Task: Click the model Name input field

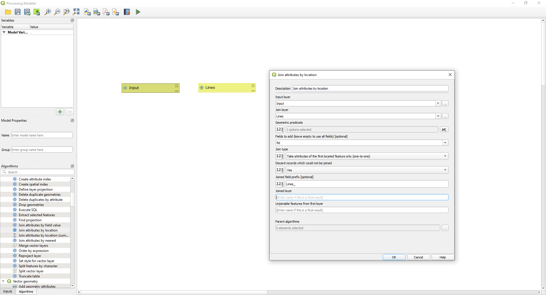Action: pyautogui.click(x=42, y=135)
